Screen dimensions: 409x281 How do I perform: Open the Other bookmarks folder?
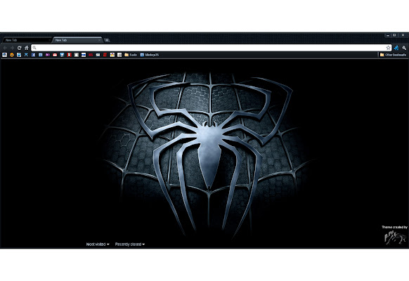pos(393,55)
